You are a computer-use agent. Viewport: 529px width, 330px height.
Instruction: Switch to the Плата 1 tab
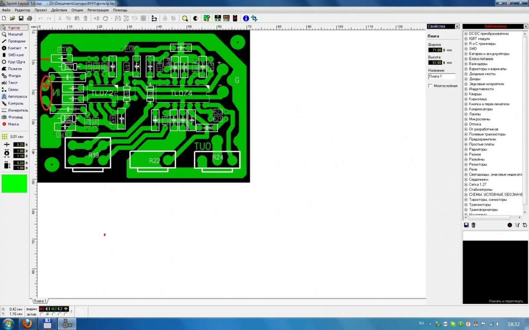(x=40, y=301)
